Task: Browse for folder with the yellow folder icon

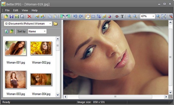Action: tap(56, 24)
